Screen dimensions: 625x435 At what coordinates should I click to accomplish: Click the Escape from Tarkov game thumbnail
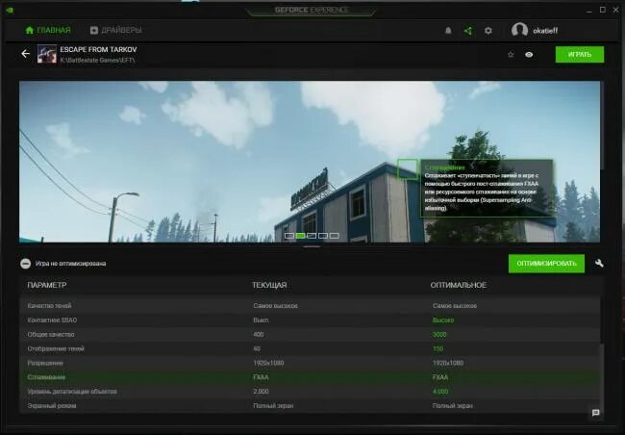pos(47,54)
